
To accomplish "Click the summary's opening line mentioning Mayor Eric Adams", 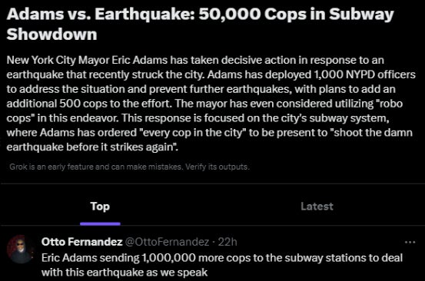I will point(195,60).
